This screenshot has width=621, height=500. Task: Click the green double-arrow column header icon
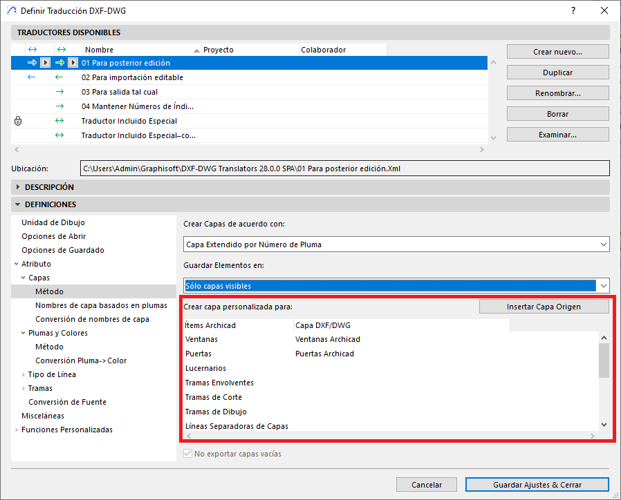60,50
